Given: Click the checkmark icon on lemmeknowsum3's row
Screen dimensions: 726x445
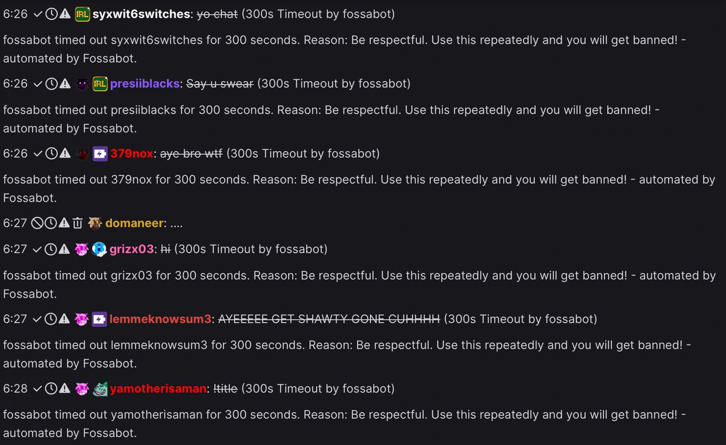Looking at the screenshot, I should [38, 319].
